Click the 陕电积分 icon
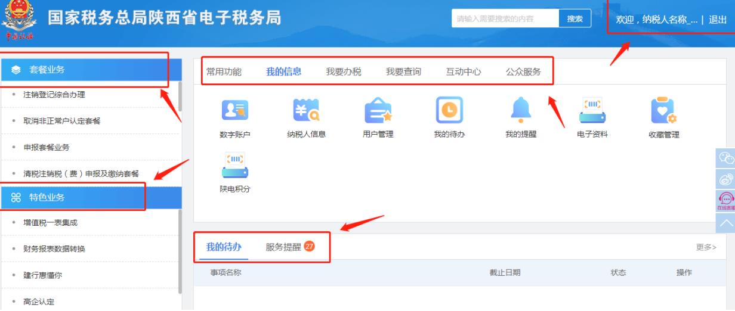Image resolution: width=735 pixels, height=311 pixels. coord(235,166)
